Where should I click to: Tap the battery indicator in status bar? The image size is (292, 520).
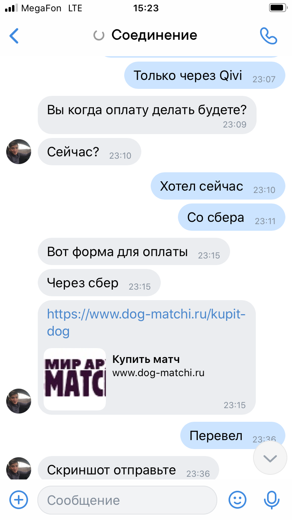point(277,8)
